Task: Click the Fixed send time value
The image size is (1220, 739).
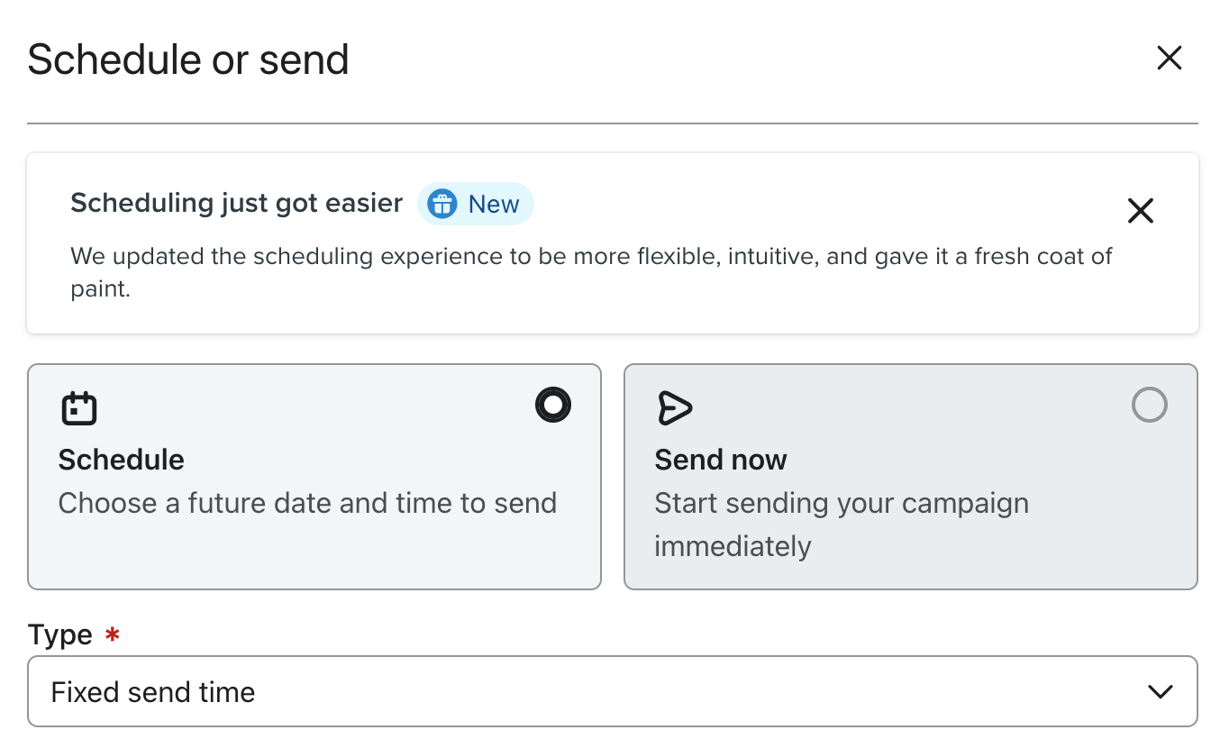Action: 153,692
